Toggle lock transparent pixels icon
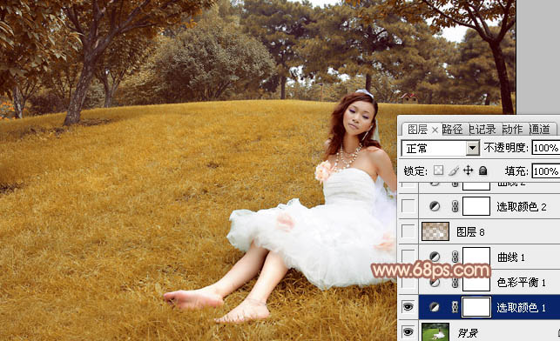 coord(439,170)
